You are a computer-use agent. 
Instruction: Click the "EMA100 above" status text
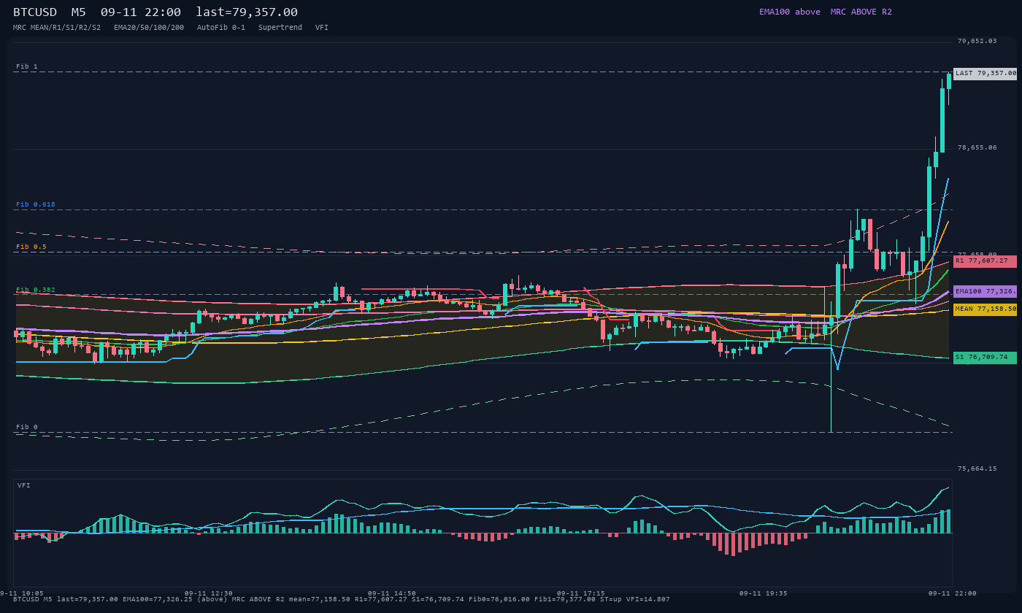point(790,12)
